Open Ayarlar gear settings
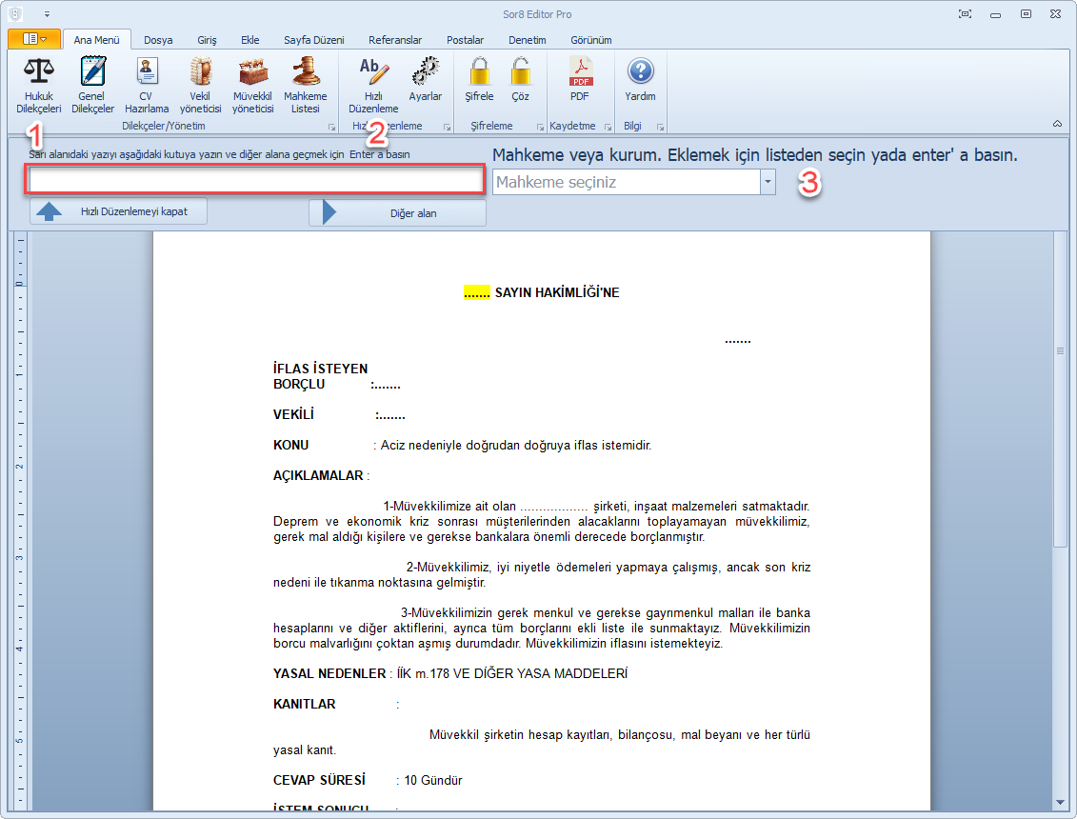 (x=425, y=73)
